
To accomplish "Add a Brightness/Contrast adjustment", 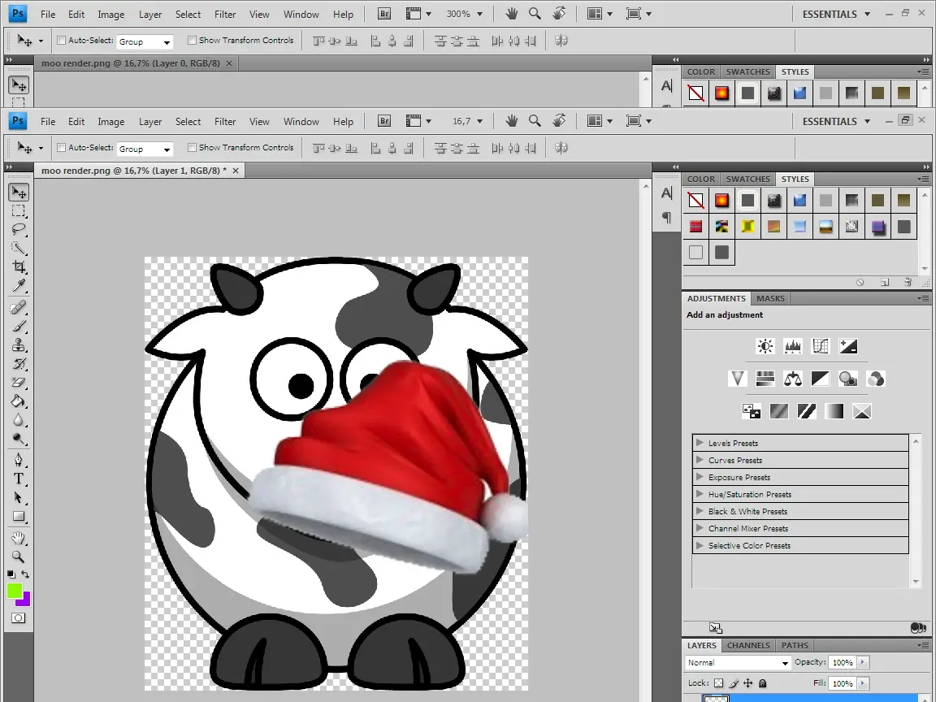I will (765, 346).
